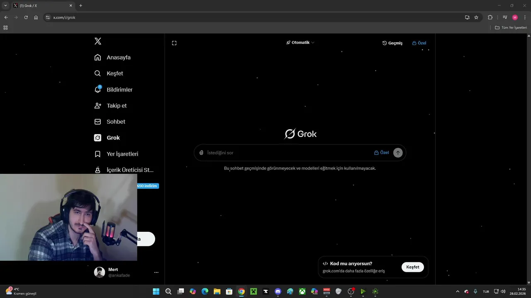Open Xbox app from taskbar

tap(302, 291)
